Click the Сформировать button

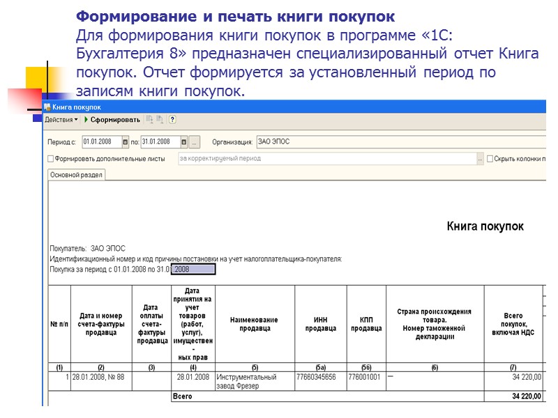tap(112, 120)
